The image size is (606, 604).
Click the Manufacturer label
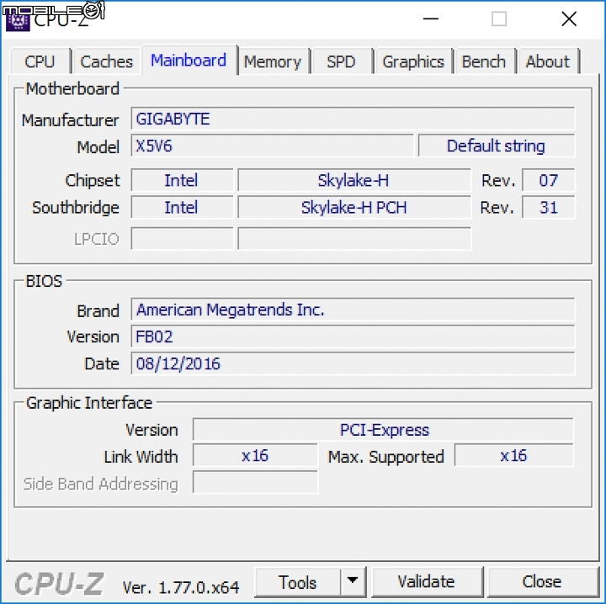(x=71, y=120)
